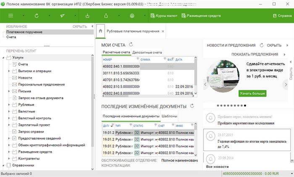Refresh the Мои счета accounts list

click(x=131, y=45)
